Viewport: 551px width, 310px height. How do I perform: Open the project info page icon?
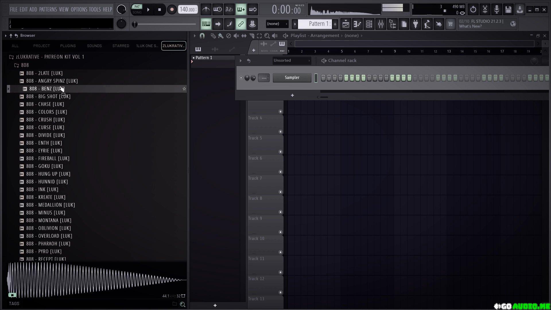point(404,24)
